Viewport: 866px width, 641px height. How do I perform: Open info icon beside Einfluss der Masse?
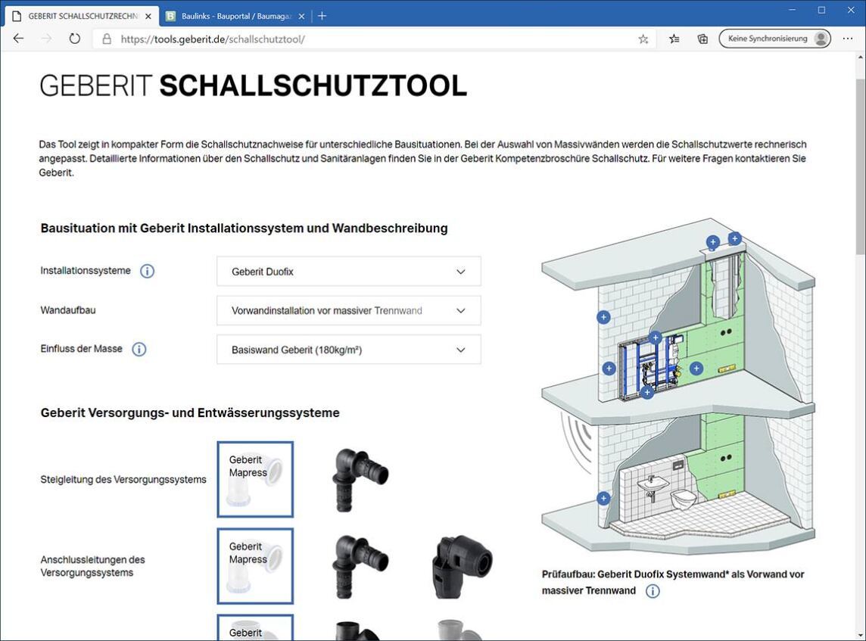[139, 349]
